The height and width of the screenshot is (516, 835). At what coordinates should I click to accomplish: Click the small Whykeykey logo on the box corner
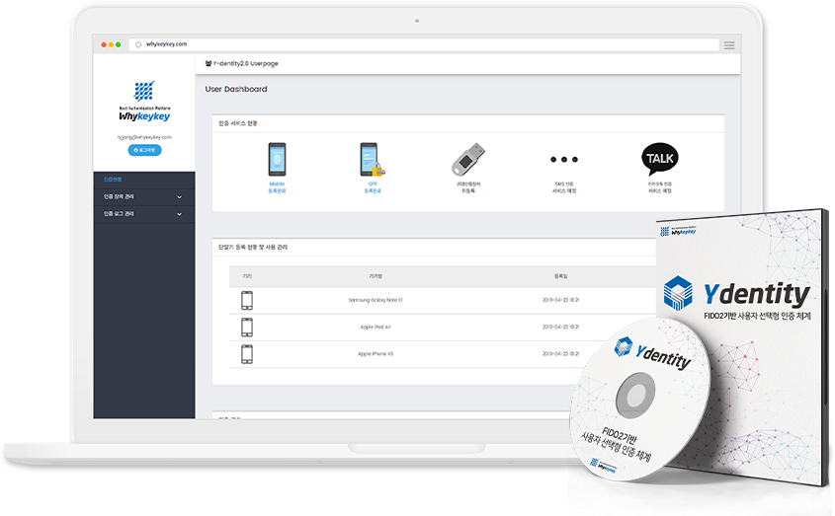(x=678, y=231)
